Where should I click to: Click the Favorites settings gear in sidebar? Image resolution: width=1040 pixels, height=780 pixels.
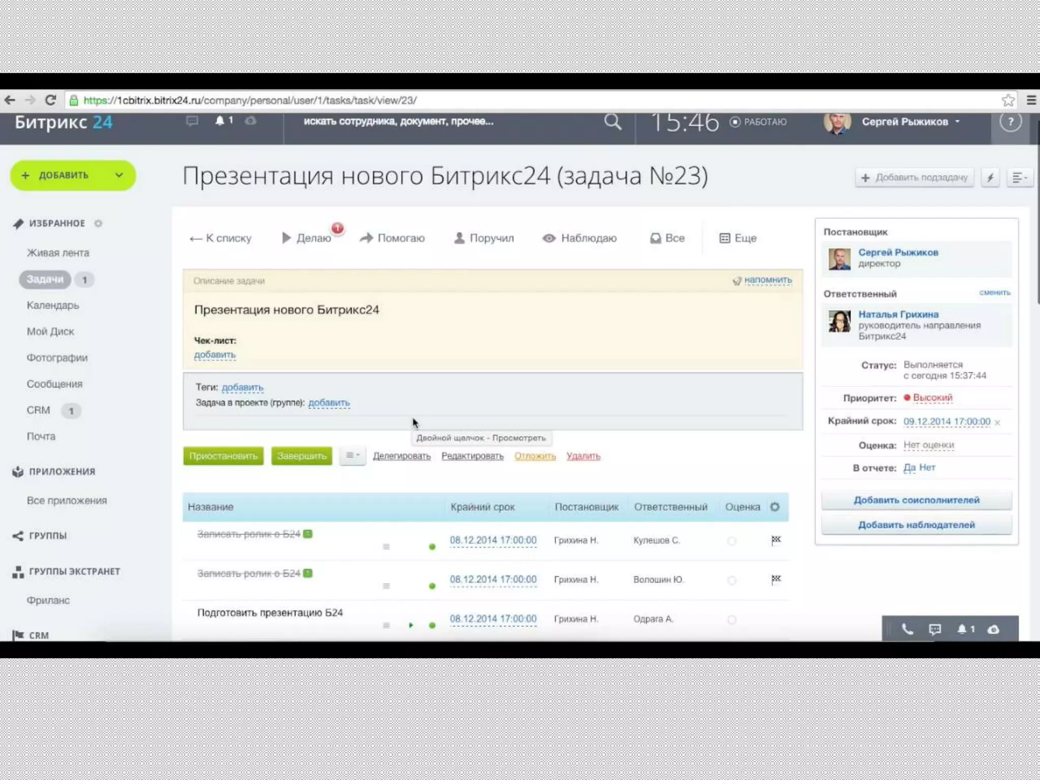(98, 223)
